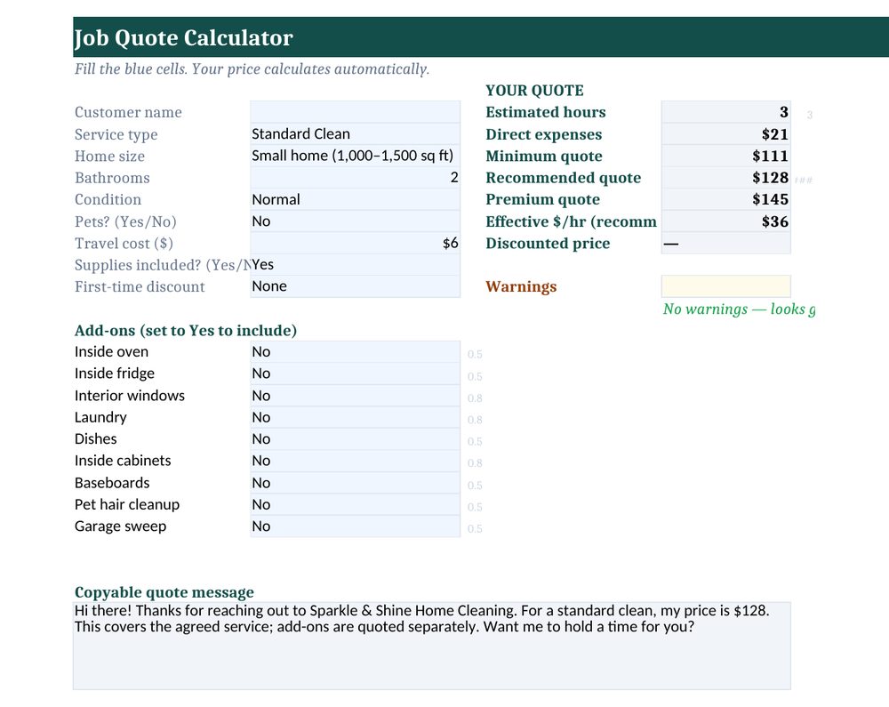Viewport: 889px width, 707px height.
Task: Select the Pet hair cleanup add-on cell
Action: (x=355, y=504)
